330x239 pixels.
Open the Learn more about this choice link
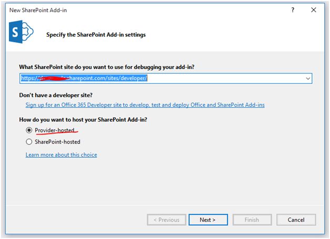coord(61,155)
